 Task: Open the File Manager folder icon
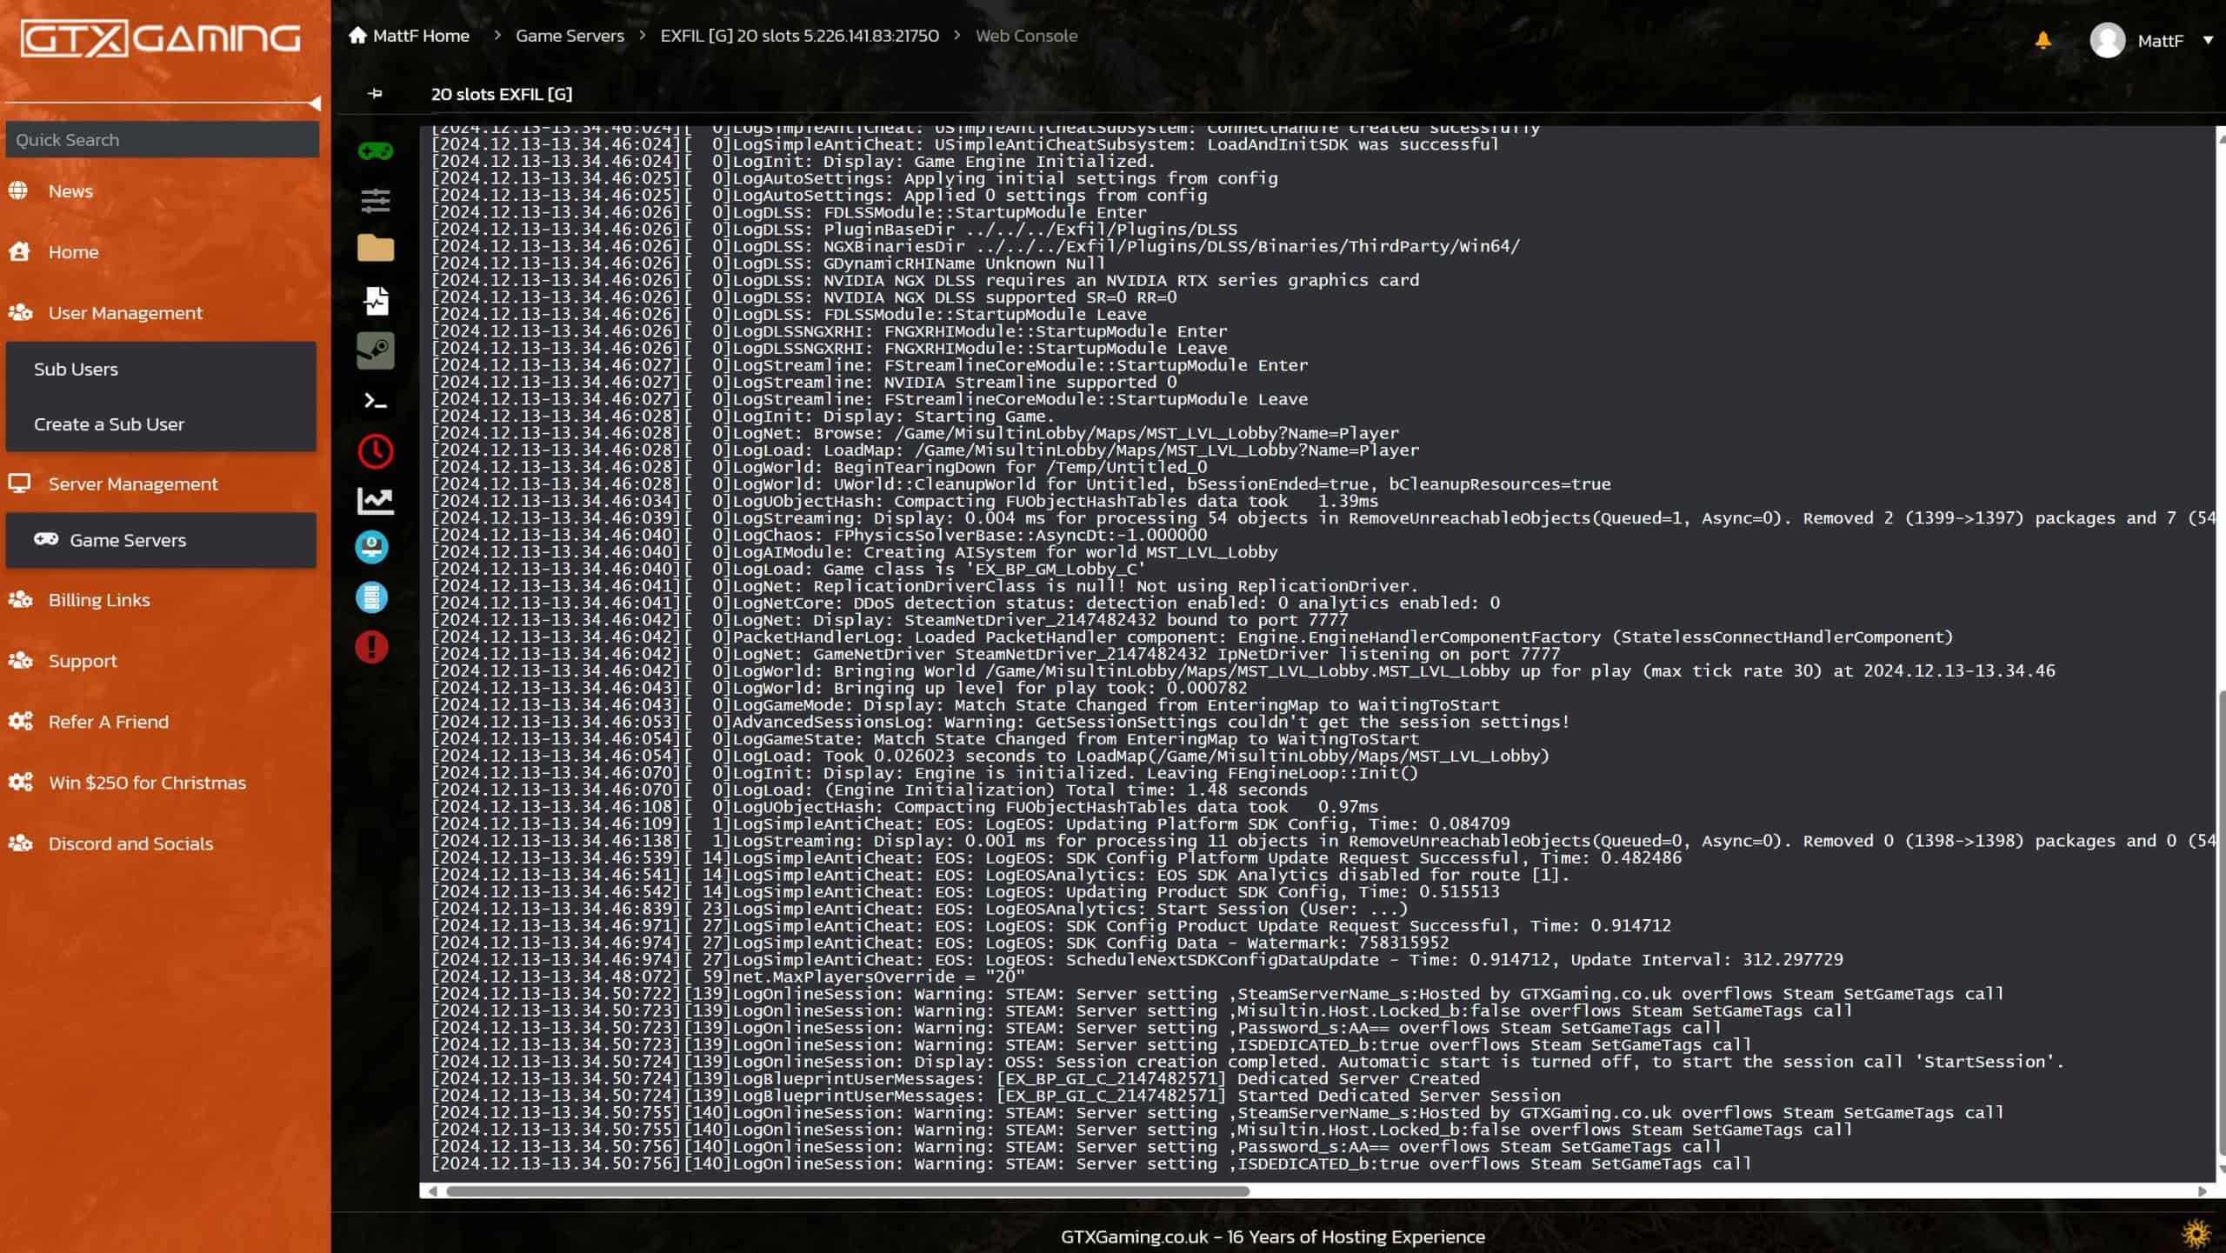tap(376, 249)
